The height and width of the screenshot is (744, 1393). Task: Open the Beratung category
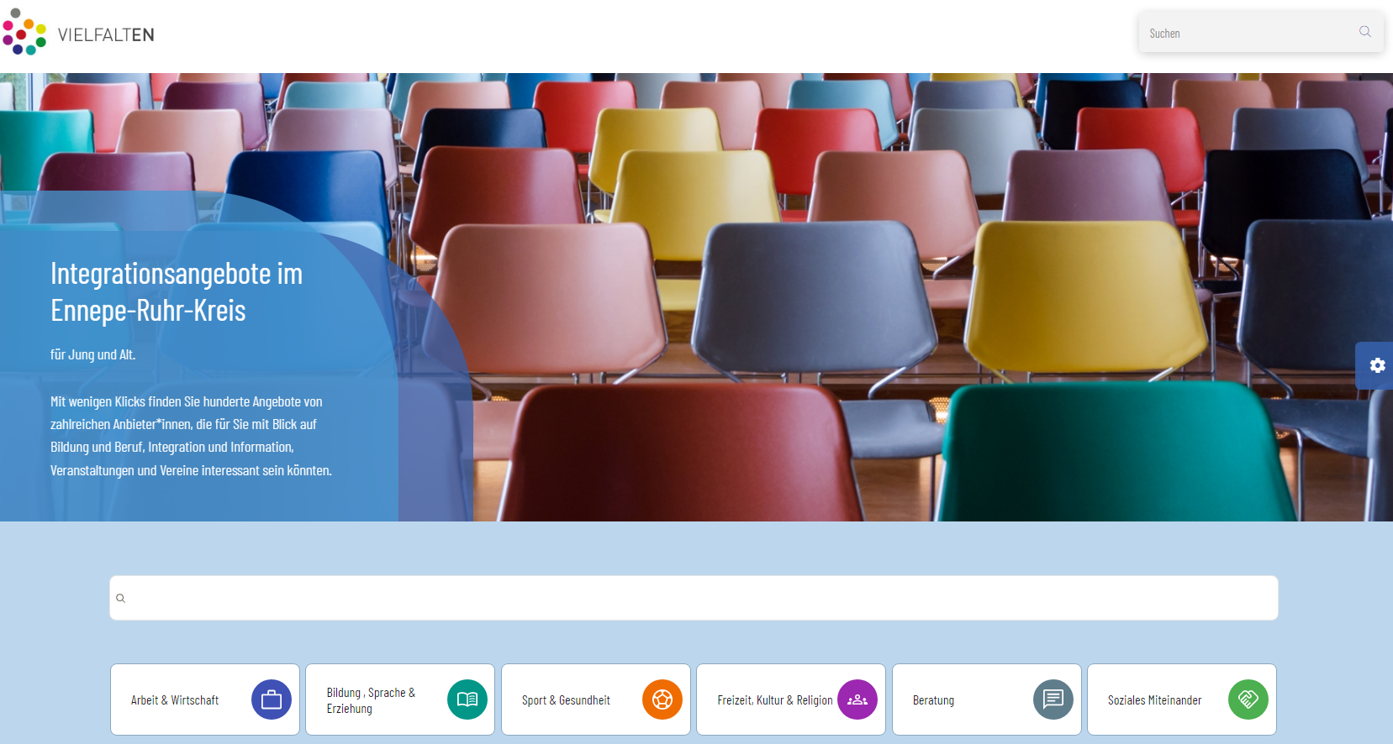(x=987, y=699)
